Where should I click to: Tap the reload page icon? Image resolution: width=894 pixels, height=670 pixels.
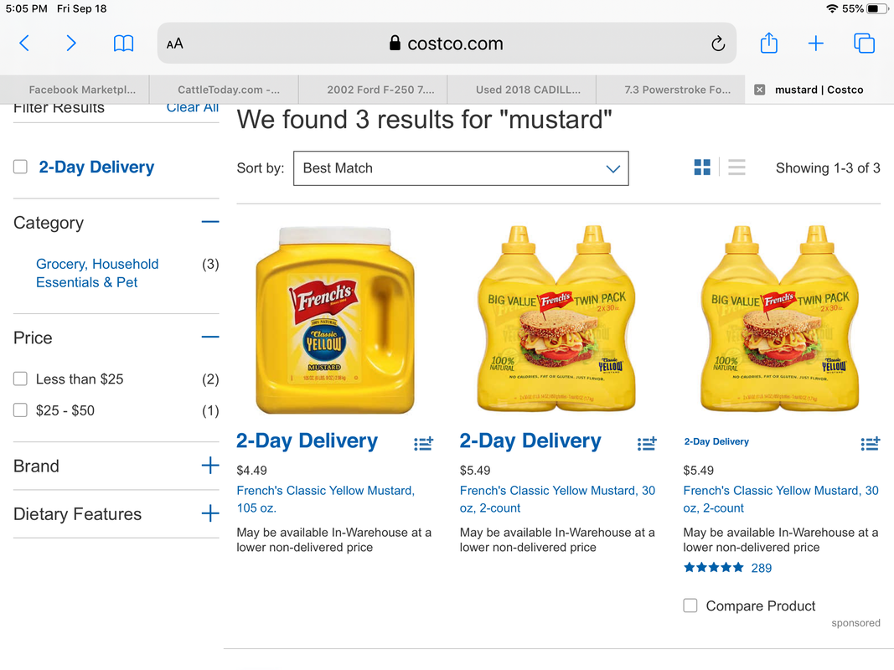(x=718, y=44)
